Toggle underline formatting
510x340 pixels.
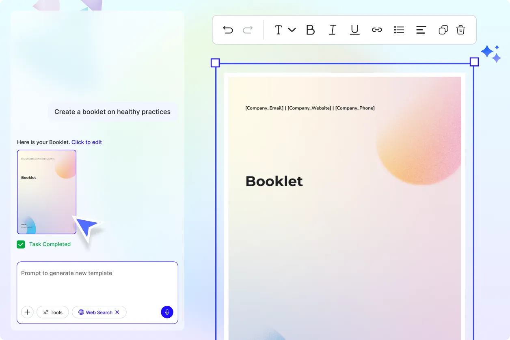pos(355,30)
